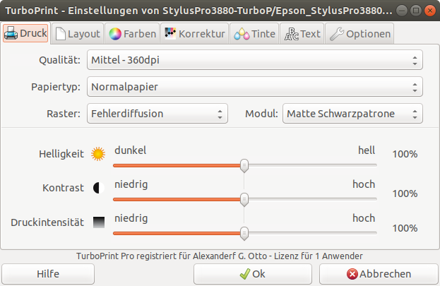Open the Qualität dropdown
This screenshot has height=286, width=440.
pos(254,61)
